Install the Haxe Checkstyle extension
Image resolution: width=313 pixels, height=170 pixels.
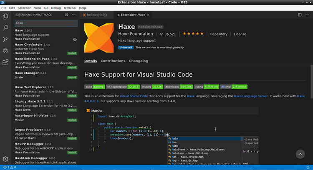coord(72,53)
